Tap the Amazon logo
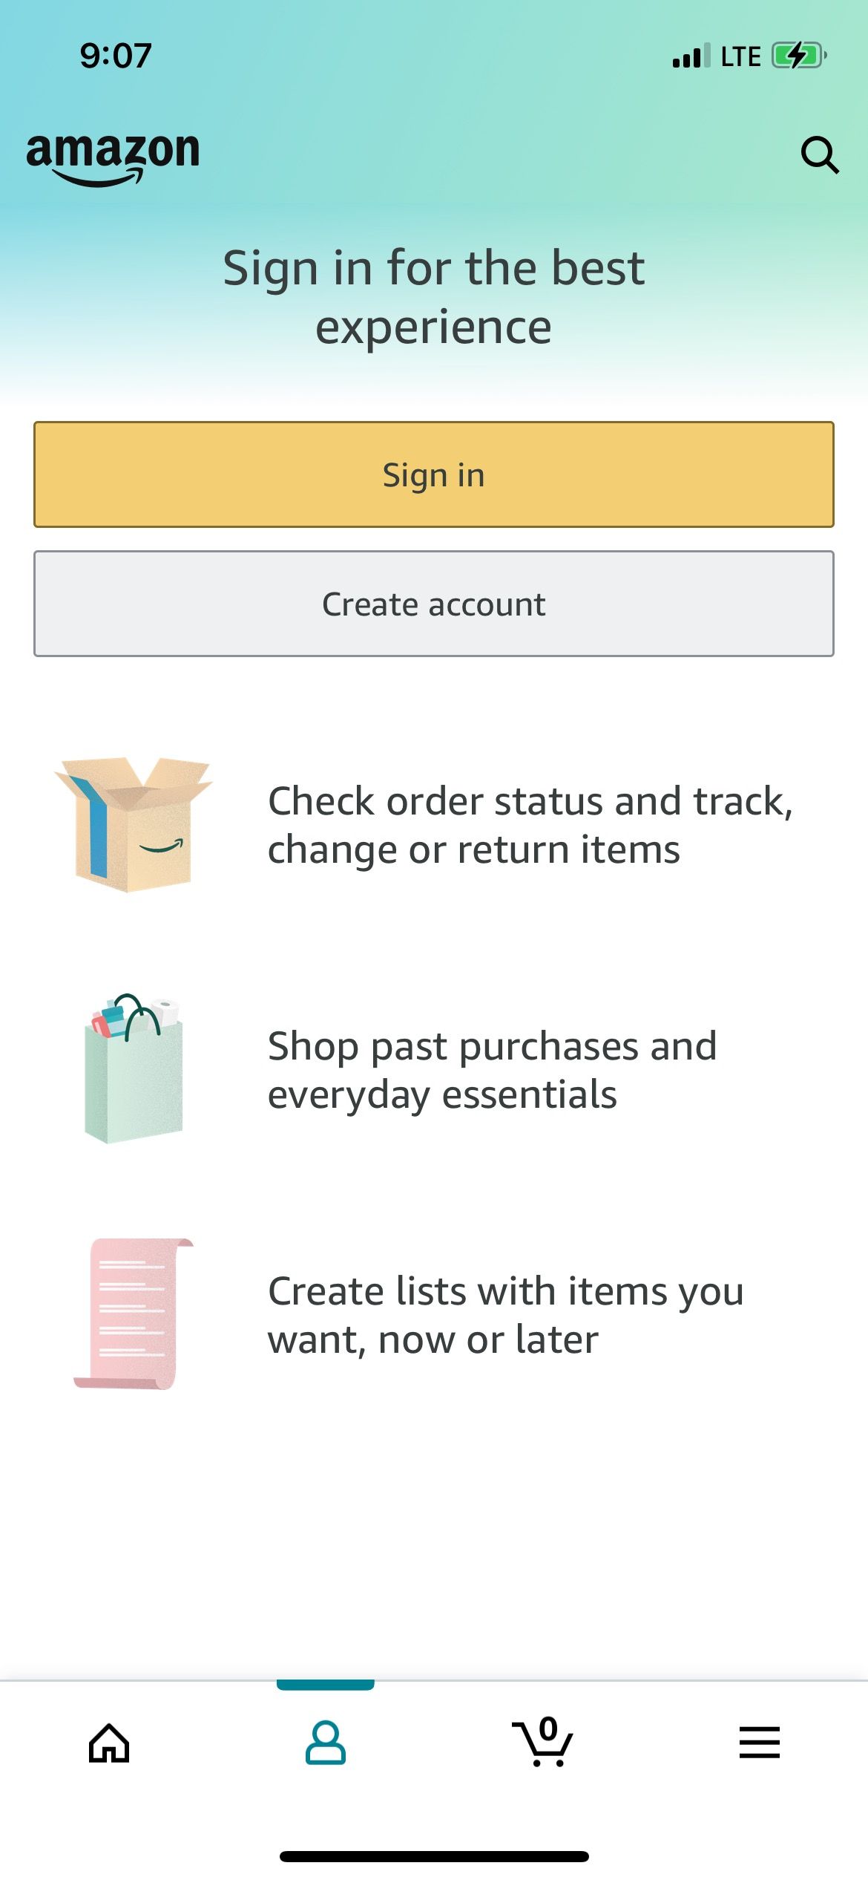 tap(113, 157)
